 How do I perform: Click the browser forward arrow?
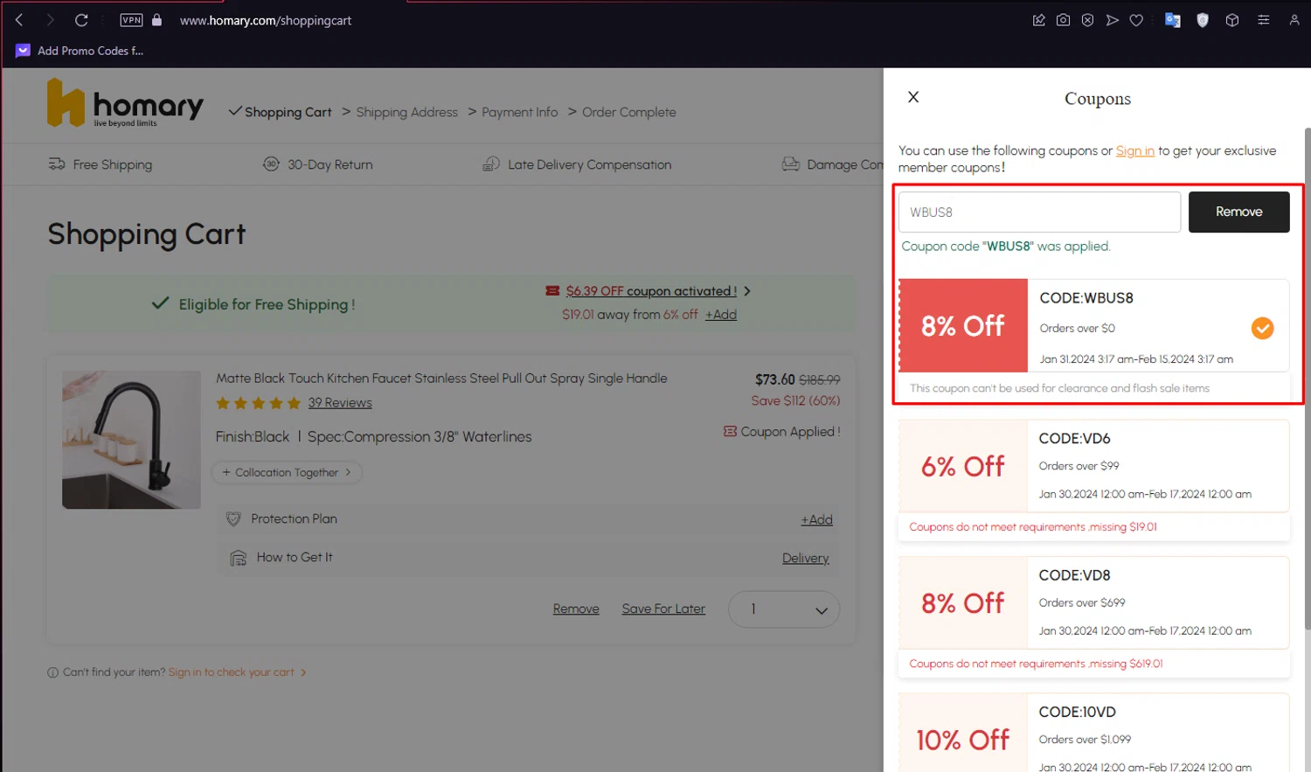(x=50, y=20)
